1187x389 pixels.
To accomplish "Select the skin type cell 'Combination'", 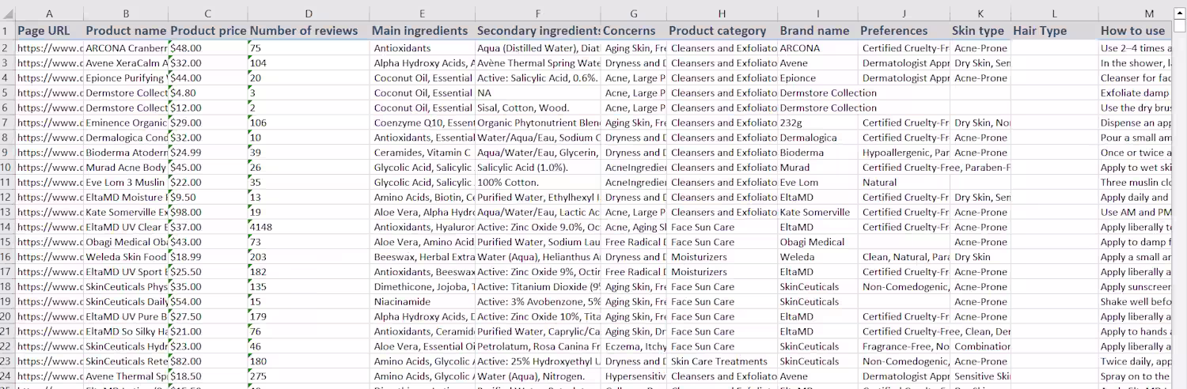I will (x=980, y=346).
